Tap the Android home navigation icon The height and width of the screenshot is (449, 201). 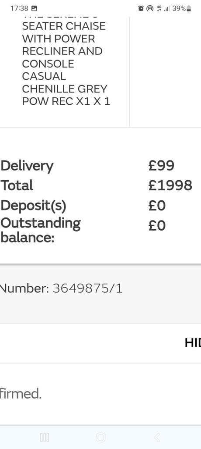point(100,437)
